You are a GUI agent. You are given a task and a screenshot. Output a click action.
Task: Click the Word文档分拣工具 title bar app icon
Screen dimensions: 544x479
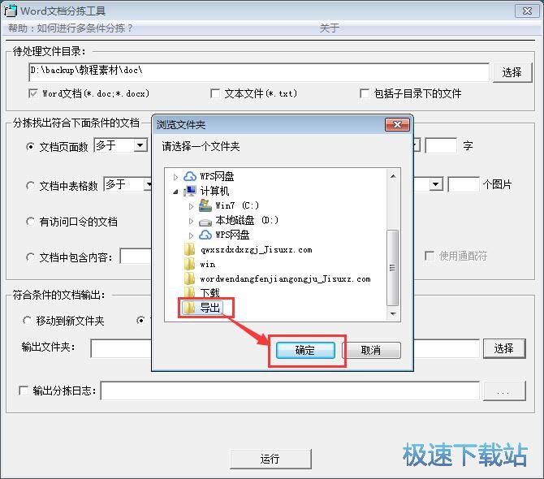pos(10,11)
